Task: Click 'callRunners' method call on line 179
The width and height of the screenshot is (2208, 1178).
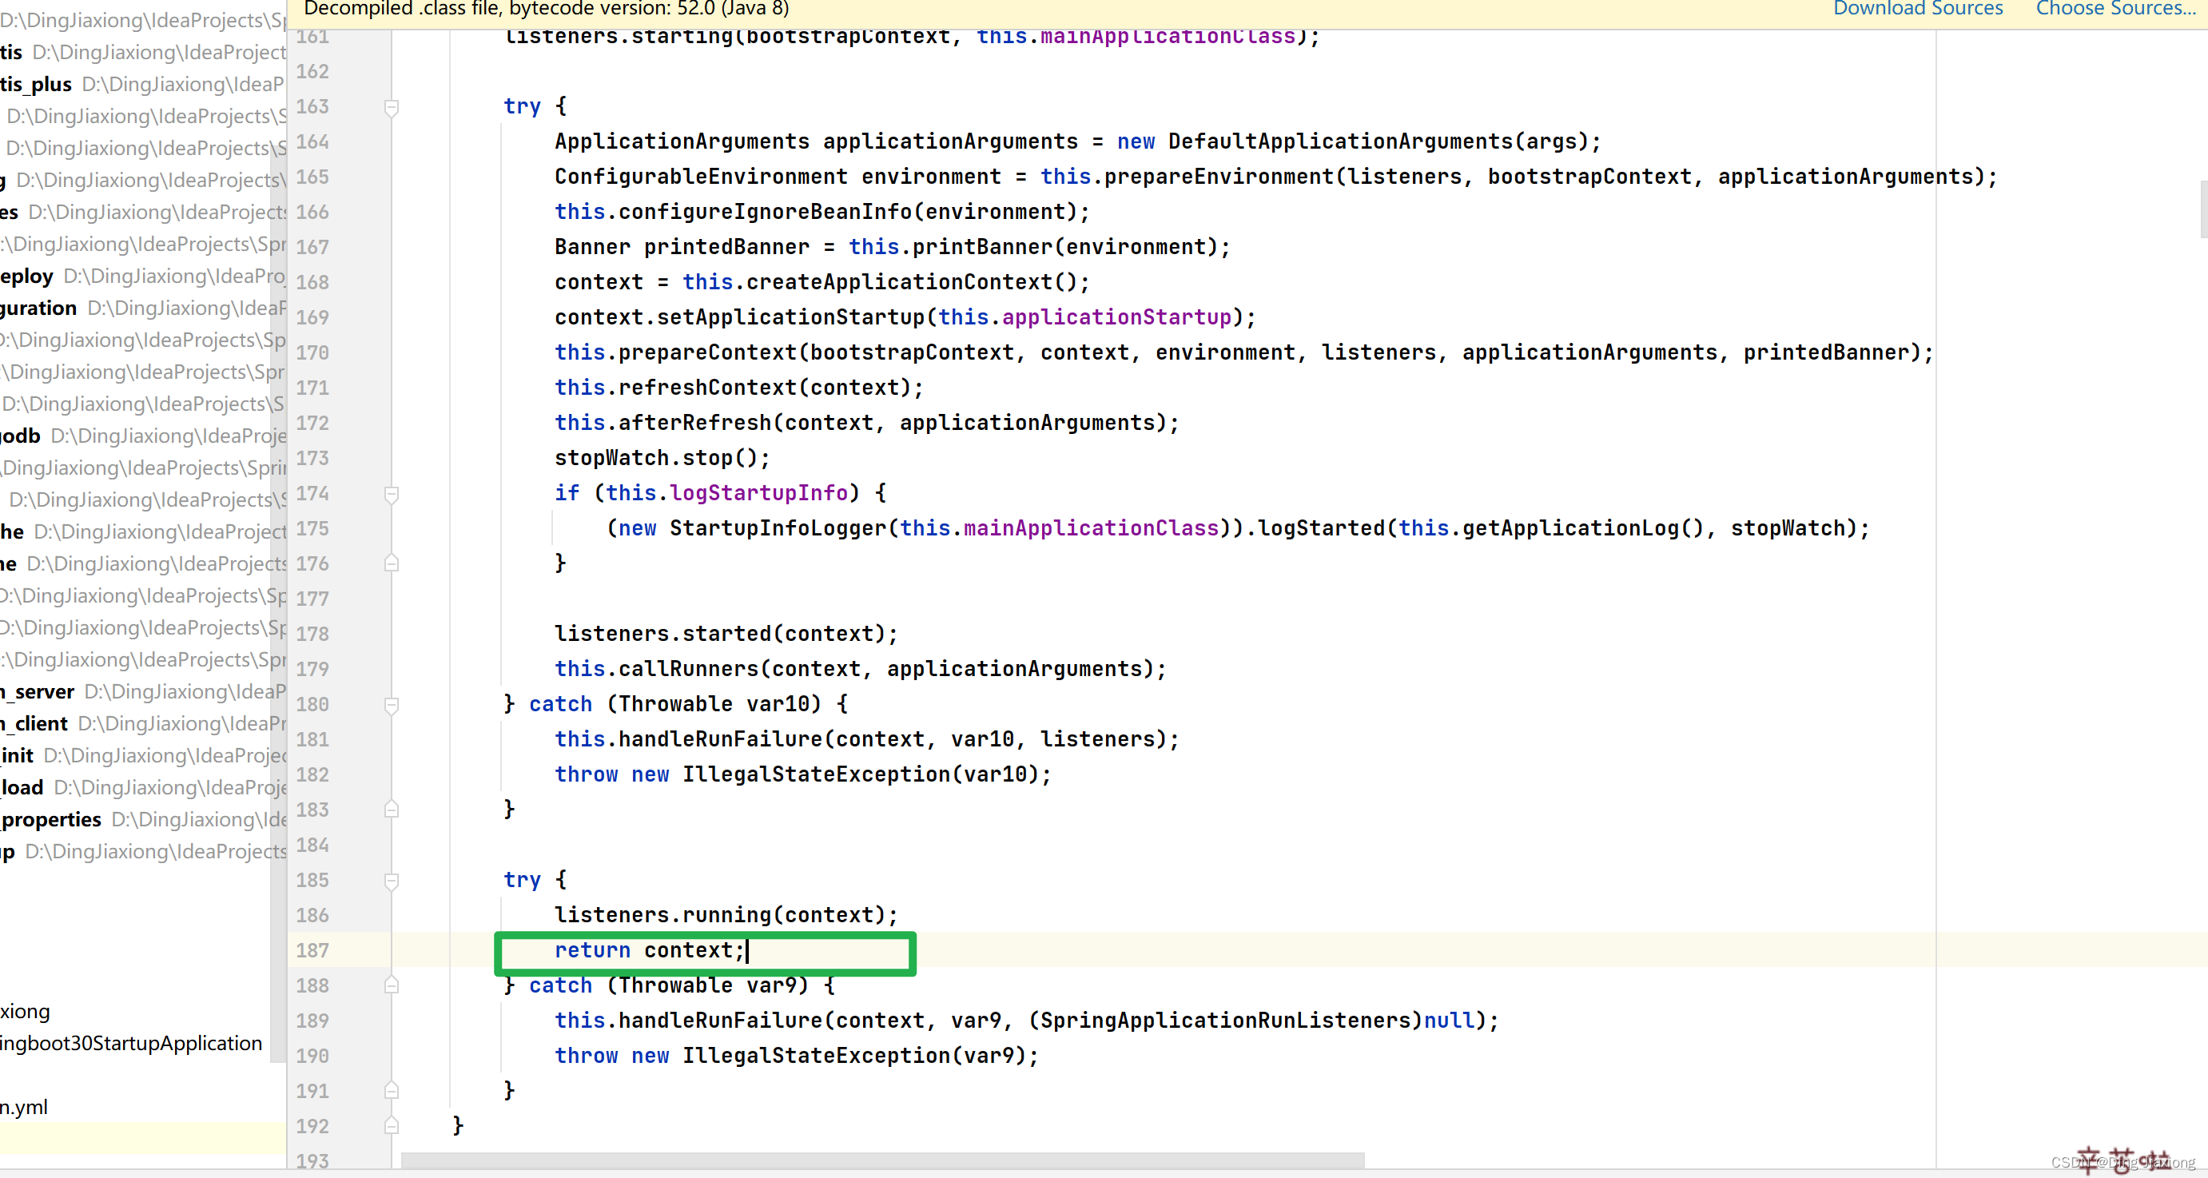Action: (x=688, y=669)
